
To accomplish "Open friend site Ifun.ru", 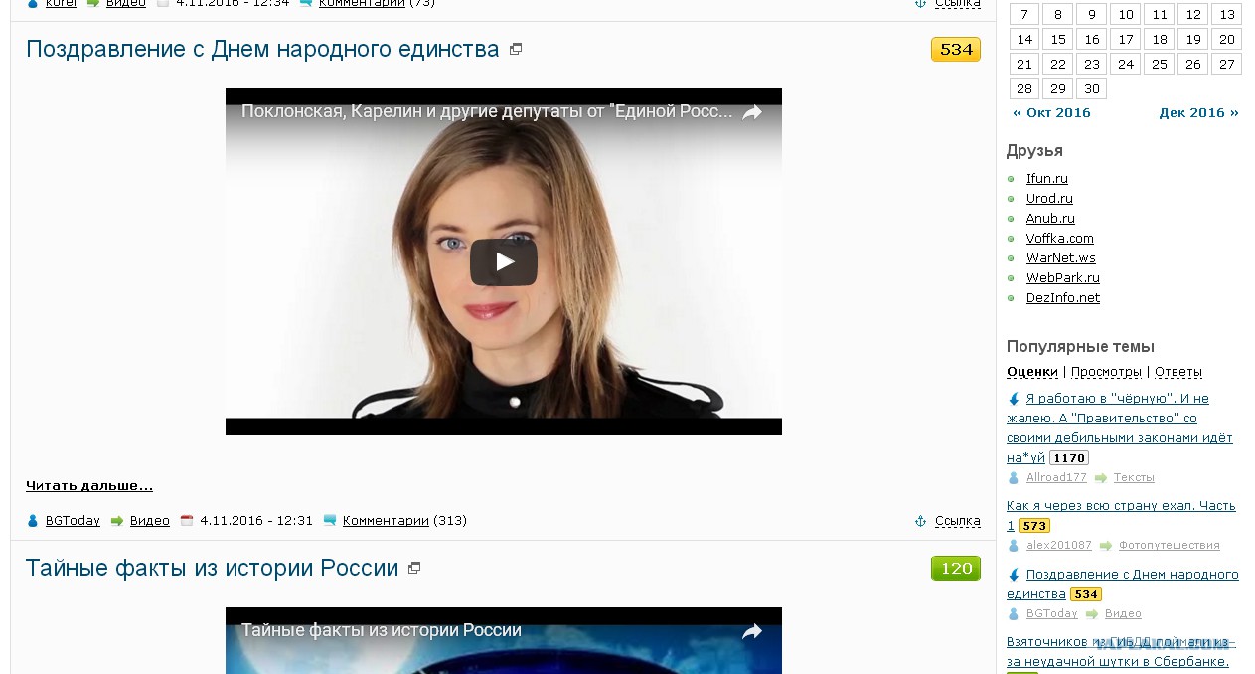I will coord(1047,179).
